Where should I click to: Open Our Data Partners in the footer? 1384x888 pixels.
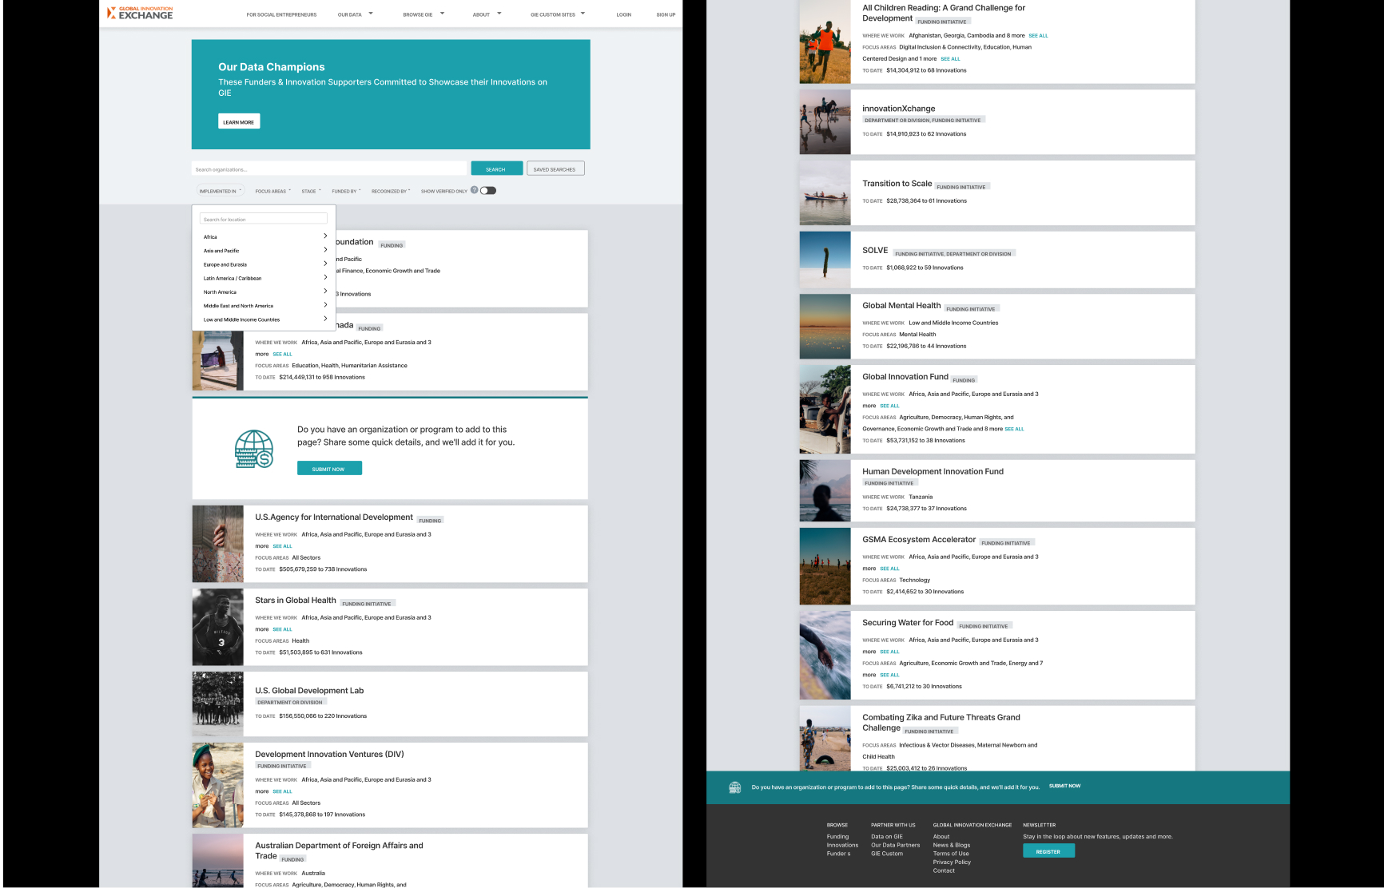(895, 845)
